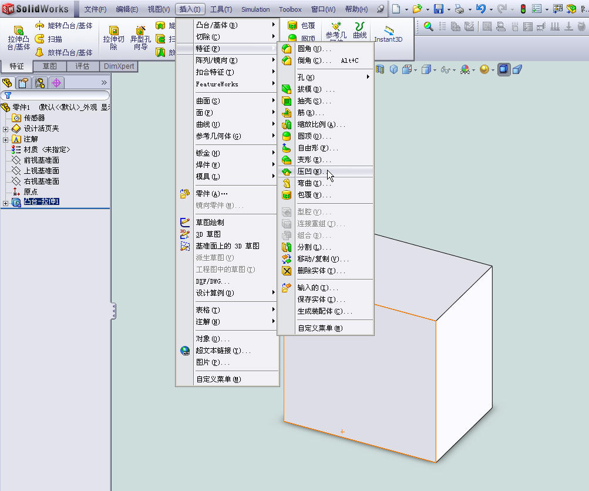The width and height of the screenshot is (589, 491).
Task: Expand 凸台-拉伸1 tree node
Action: pos(6,203)
